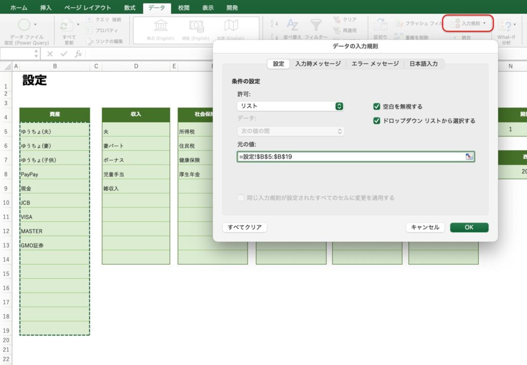The image size is (527, 365).
Task: Click the range selector icon in 元の値 field
Action: (469, 157)
